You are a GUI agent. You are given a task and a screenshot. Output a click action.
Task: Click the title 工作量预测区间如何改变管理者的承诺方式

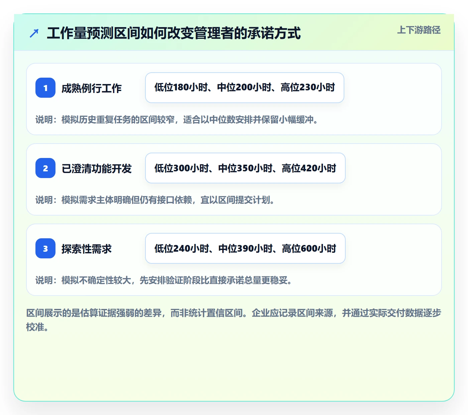pos(174,33)
